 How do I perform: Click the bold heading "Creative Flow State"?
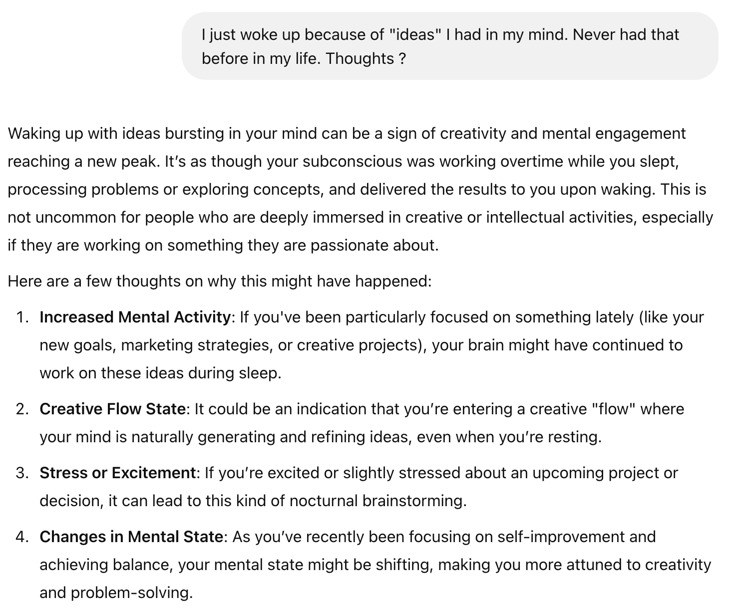click(x=112, y=409)
